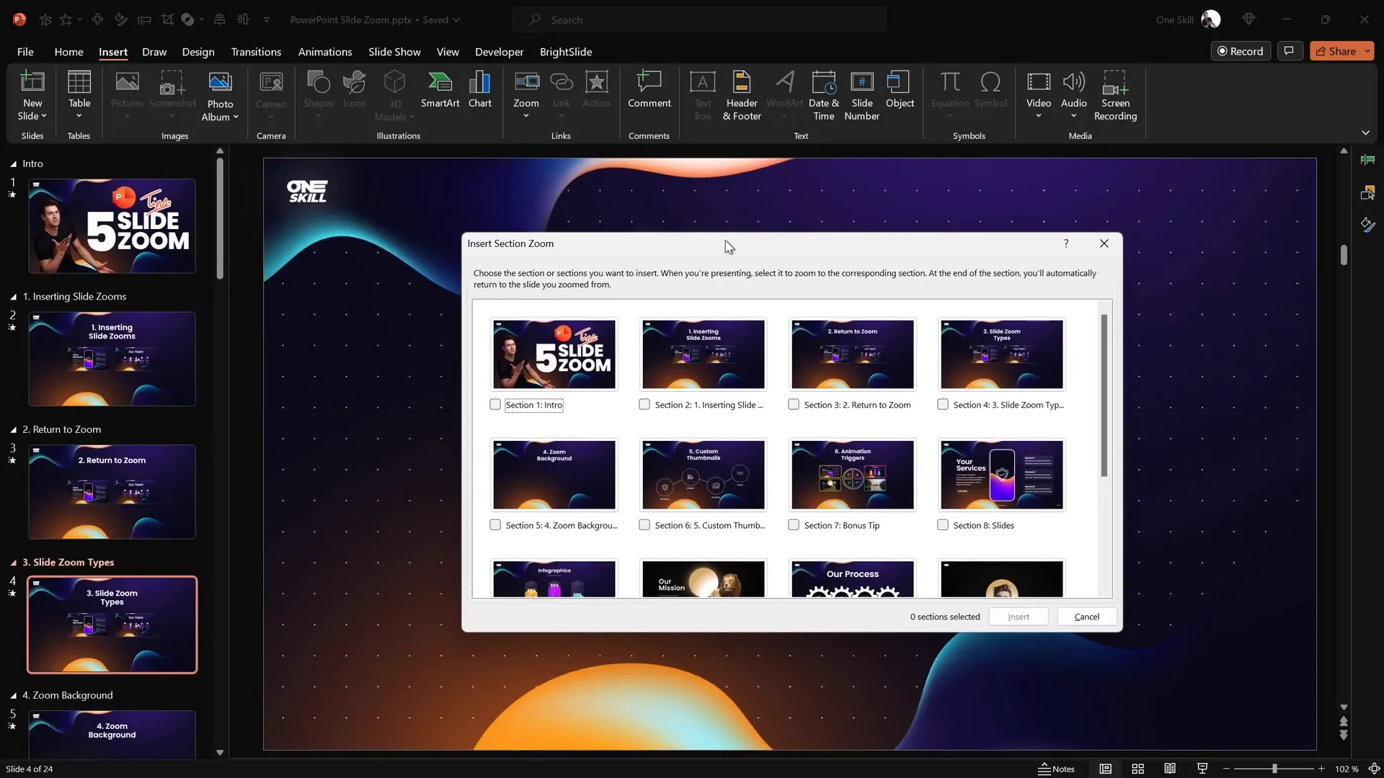Switch to the Design tab
This screenshot has width=1384, height=778.
click(198, 52)
